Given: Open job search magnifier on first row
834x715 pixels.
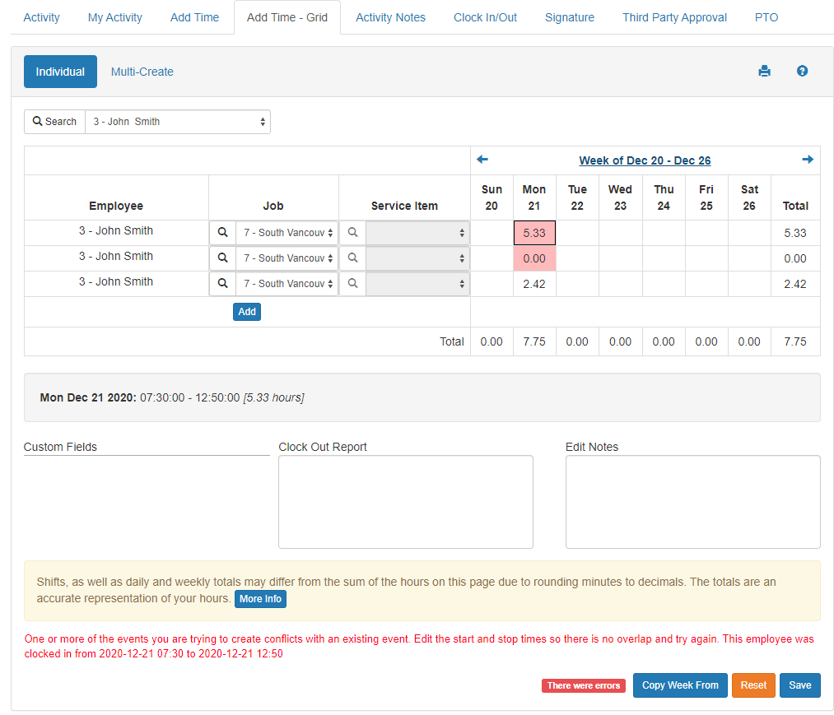Looking at the screenshot, I should (x=221, y=232).
